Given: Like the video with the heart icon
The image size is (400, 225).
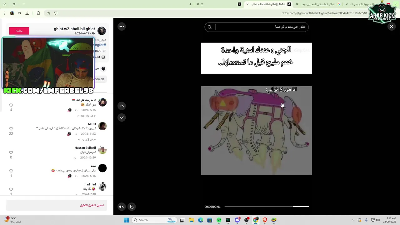Looking at the screenshot, I should click(103, 69).
